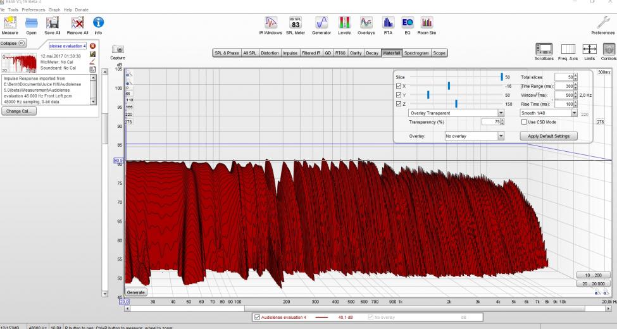Click Apply Default Settings button
This screenshot has width=617, height=329.
(x=549, y=136)
